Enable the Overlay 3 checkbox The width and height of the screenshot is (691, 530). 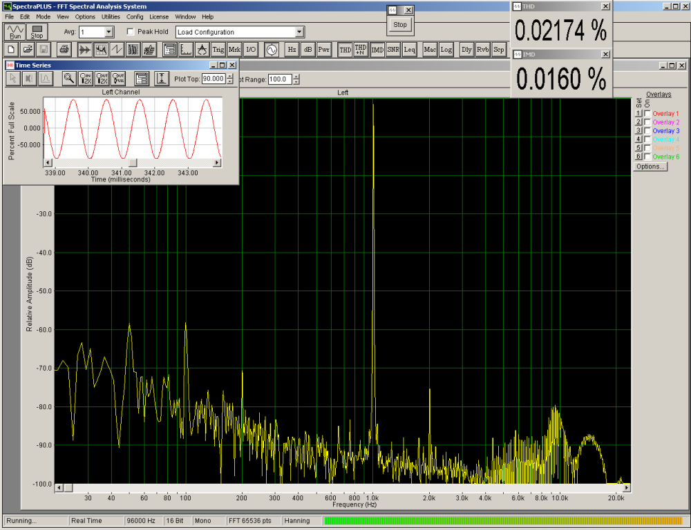click(x=647, y=130)
